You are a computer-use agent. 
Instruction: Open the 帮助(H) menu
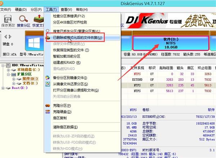[x=82, y=10]
